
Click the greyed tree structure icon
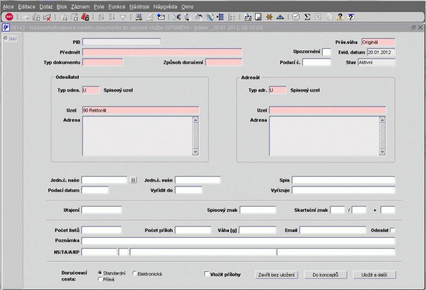231,17
